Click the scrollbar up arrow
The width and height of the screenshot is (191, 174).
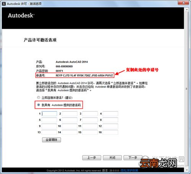pyautogui.click(x=187, y=10)
